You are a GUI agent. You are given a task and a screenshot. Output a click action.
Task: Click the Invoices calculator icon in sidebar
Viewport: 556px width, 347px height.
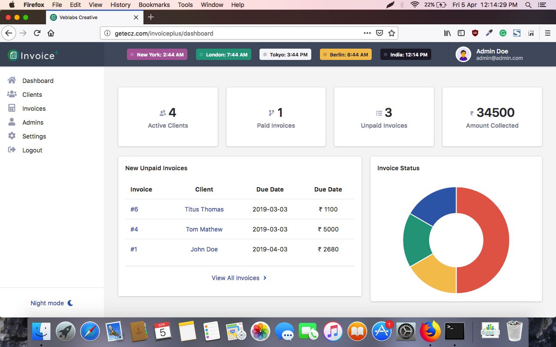tap(12, 108)
